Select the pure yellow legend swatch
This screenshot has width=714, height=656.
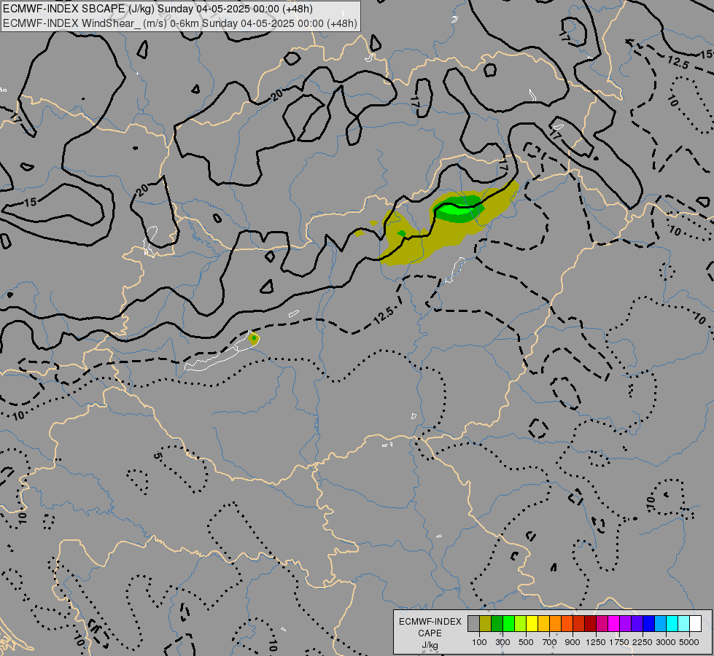532,624
